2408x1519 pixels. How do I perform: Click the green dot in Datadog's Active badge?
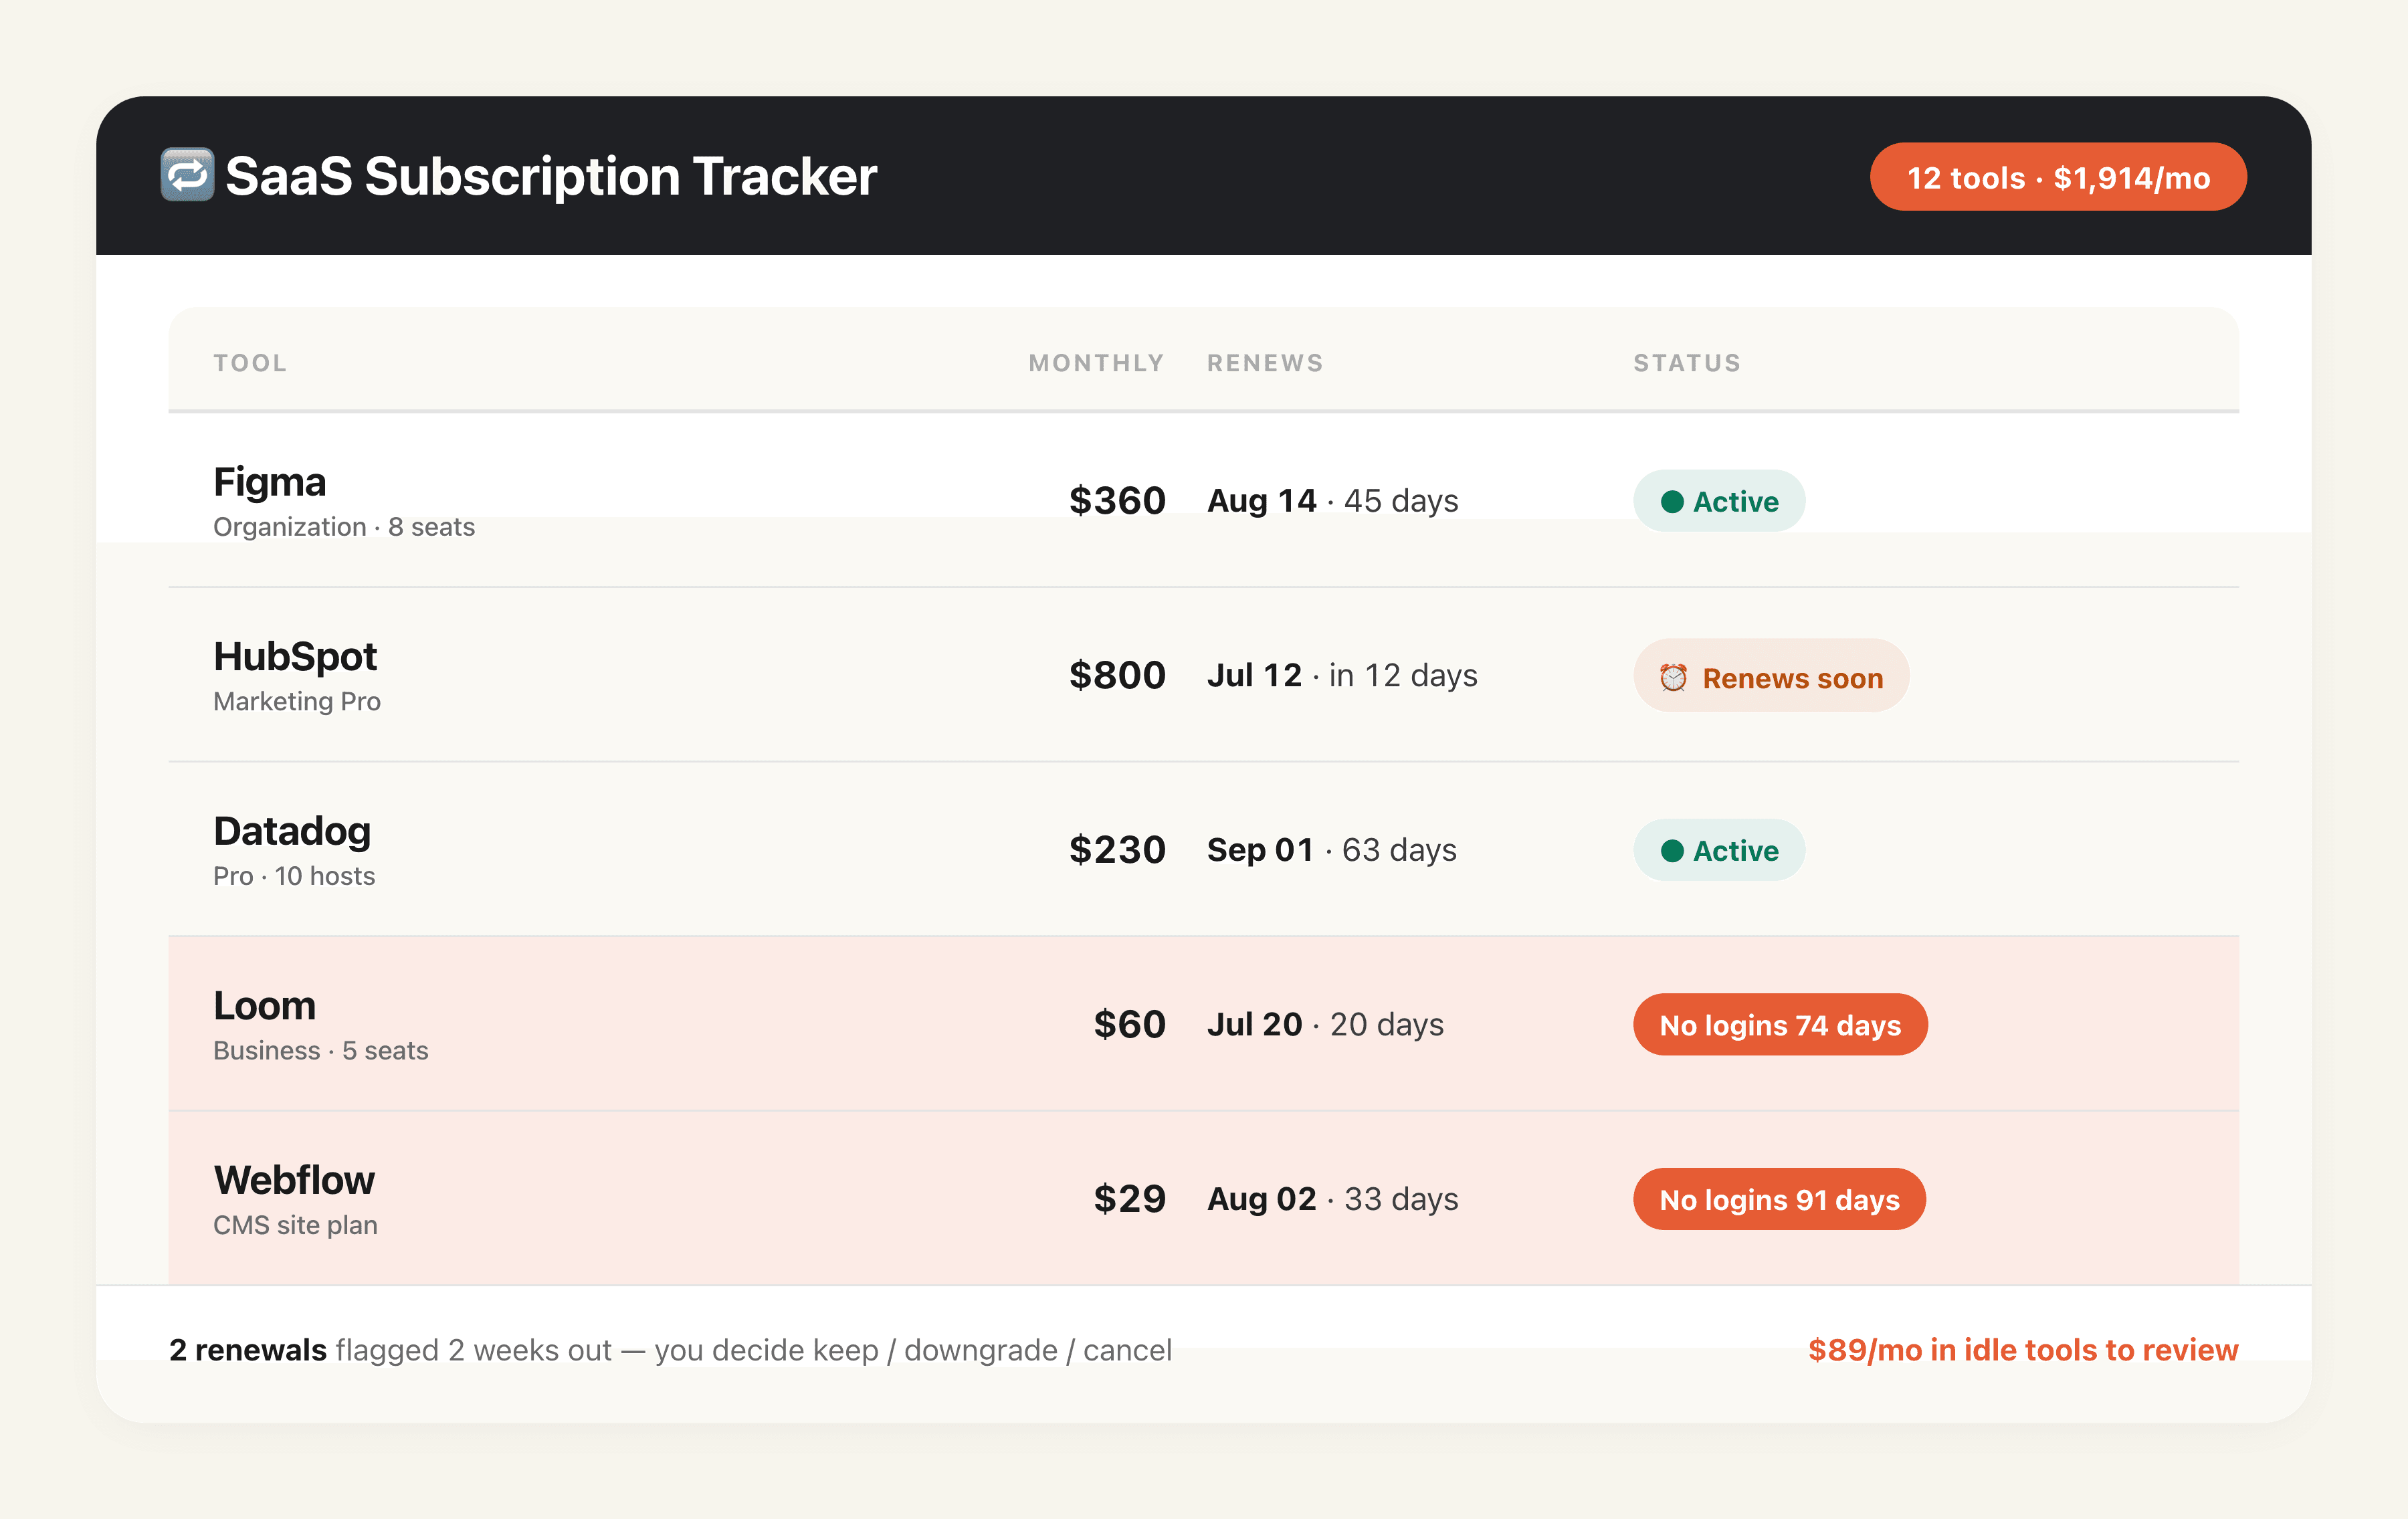point(1672,851)
